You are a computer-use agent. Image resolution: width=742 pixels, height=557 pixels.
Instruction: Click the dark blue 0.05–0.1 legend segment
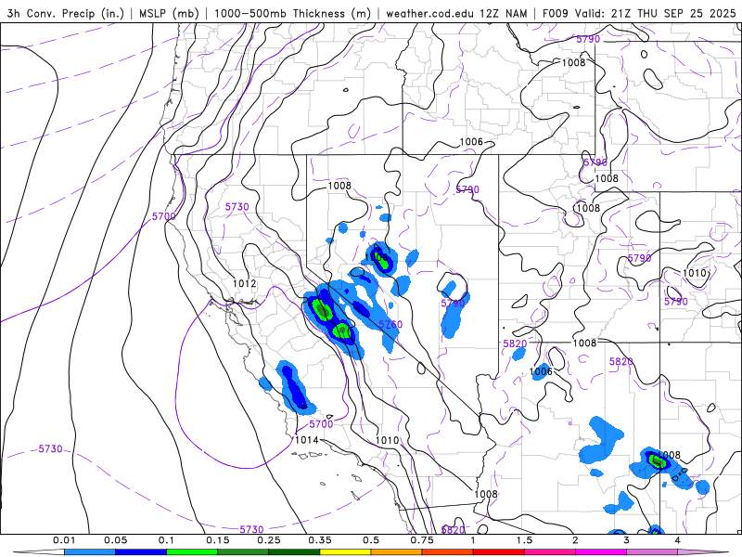(141, 552)
